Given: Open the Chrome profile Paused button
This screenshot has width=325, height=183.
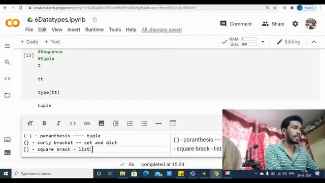Looking at the screenshot, I should point(306,8).
